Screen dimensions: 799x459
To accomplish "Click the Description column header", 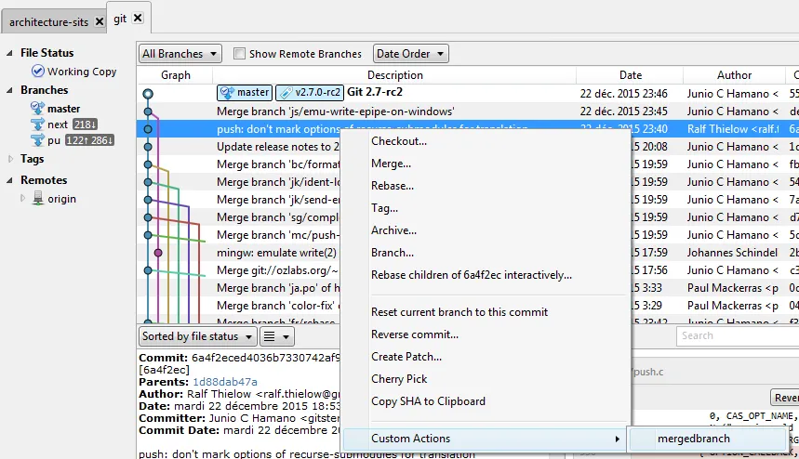I will click(395, 75).
